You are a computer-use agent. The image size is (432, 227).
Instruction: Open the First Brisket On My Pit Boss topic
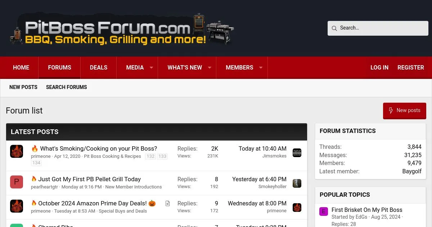tap(367, 210)
